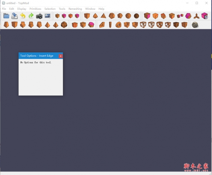Select the curved handle torus tool icon
The width and height of the screenshot is (212, 175).
click(118, 25)
